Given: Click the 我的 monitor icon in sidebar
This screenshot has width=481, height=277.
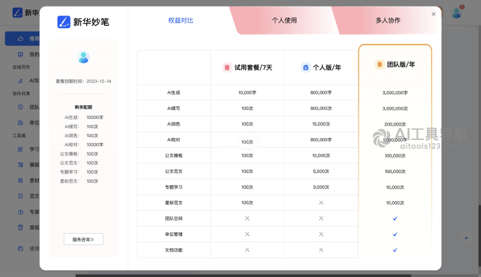Looking at the screenshot, I should 20,55.
